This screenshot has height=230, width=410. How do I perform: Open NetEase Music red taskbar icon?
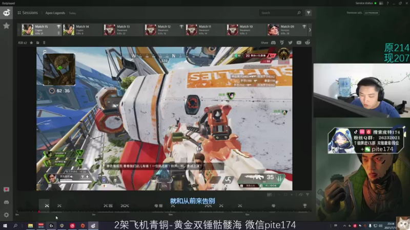pos(72,225)
